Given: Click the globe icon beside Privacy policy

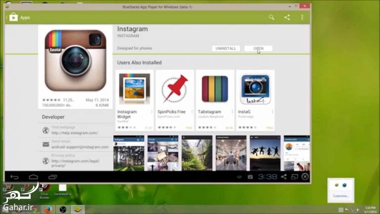Looking at the screenshot, I should (46, 160).
